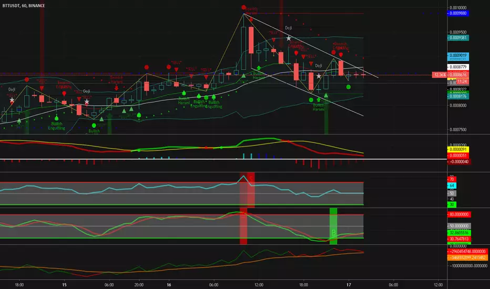Click the red S sell signal in RSI pane
This screenshot has height=289, width=490.
(x=251, y=179)
